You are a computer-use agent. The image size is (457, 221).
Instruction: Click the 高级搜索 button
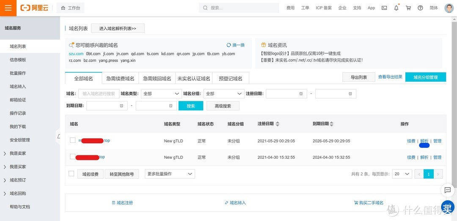point(223,106)
